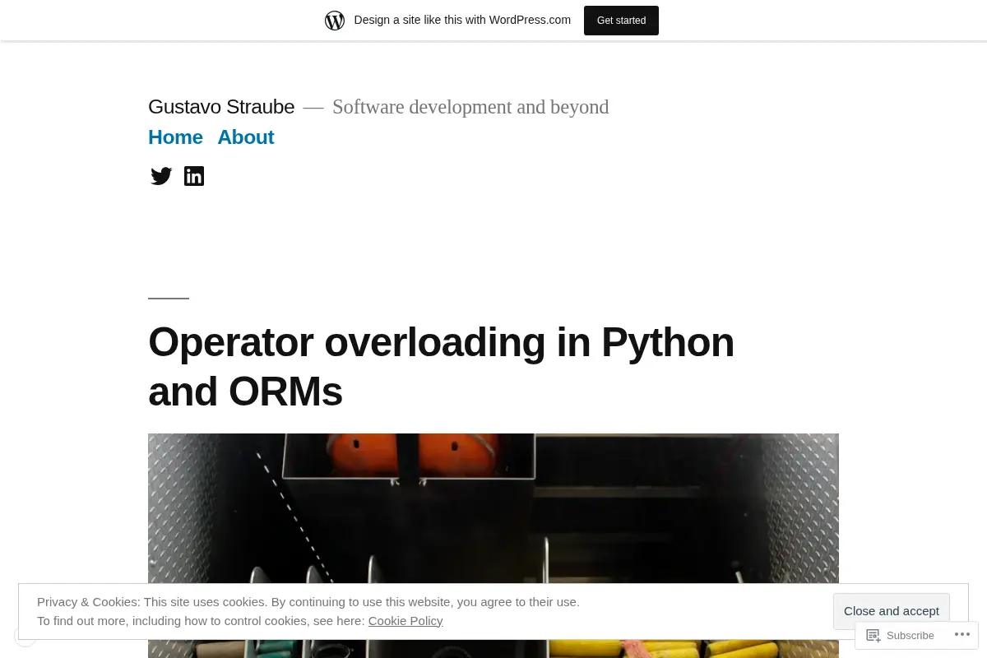Click the WordPress logo in the top banner
Viewport: 987px width, 658px height.
pyautogui.click(x=335, y=21)
